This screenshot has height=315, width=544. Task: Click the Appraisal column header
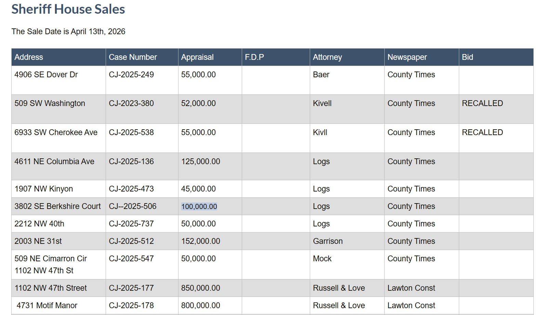click(197, 57)
